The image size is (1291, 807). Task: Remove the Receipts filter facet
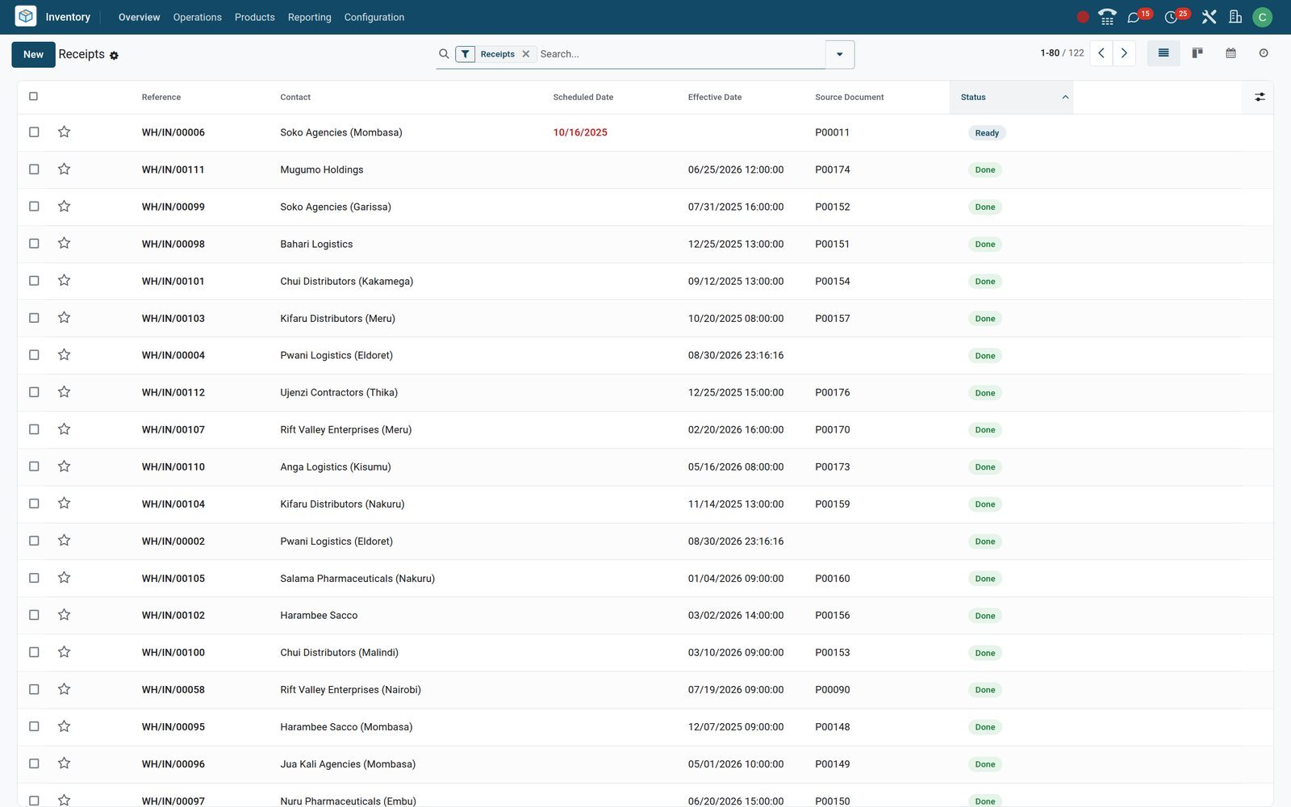click(526, 54)
